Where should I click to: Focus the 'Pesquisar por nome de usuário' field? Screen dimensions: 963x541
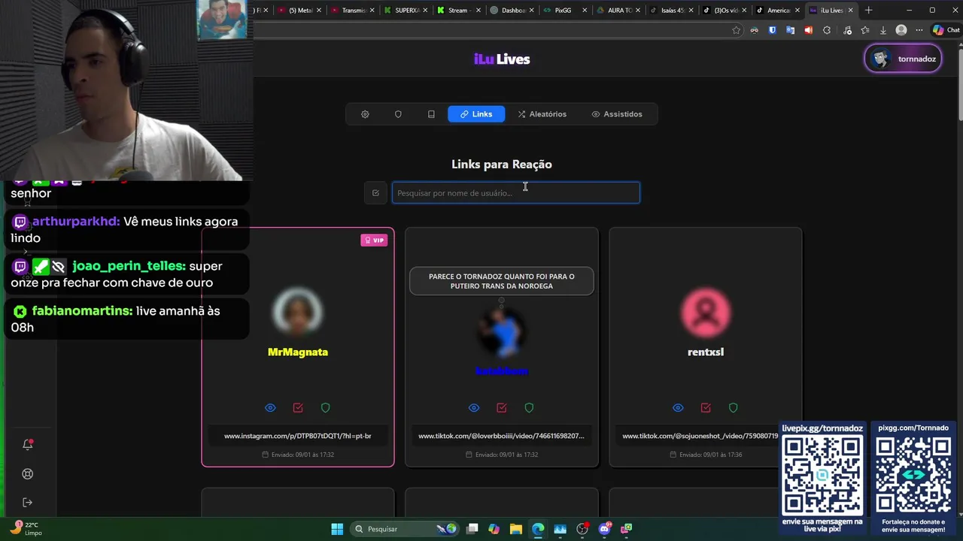(515, 193)
